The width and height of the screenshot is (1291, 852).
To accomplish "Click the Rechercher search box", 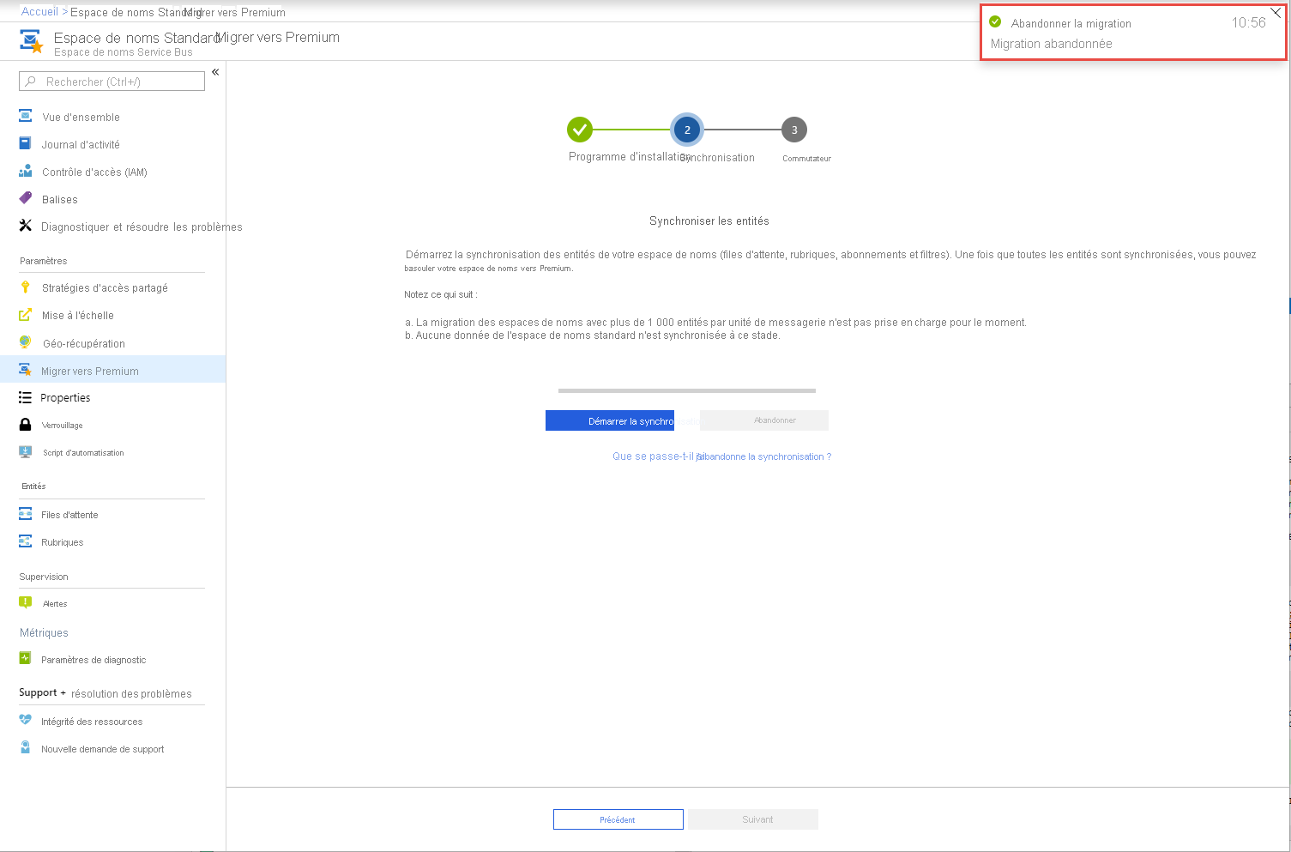I will 112,82.
